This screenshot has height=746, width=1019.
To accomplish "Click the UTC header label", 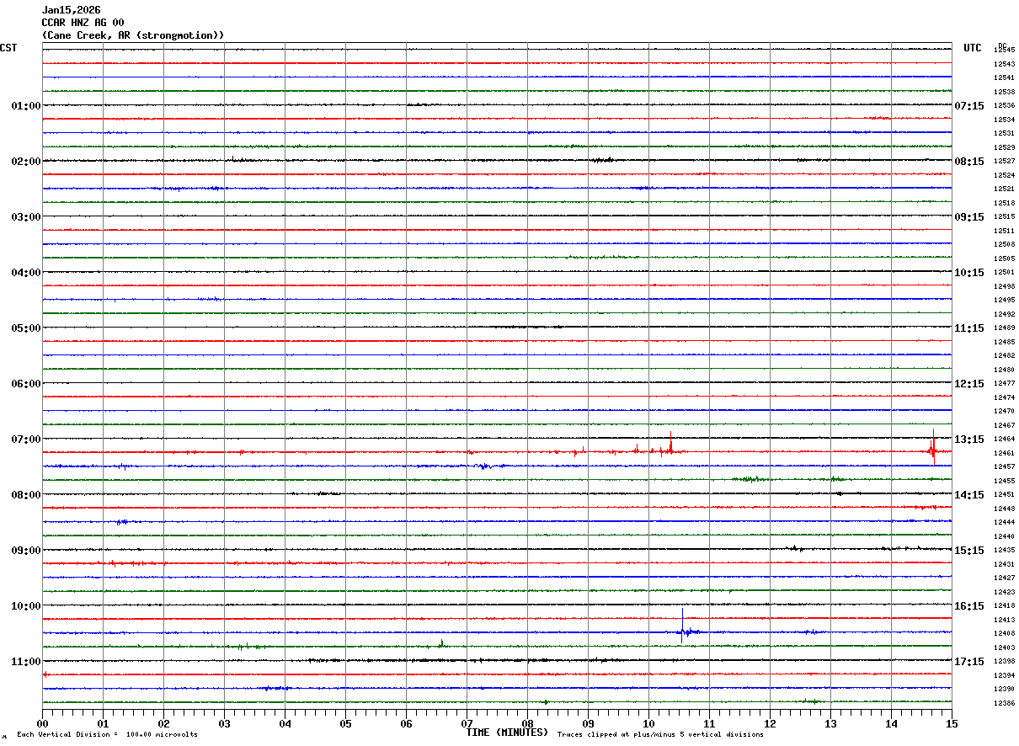I will pyautogui.click(x=973, y=48).
